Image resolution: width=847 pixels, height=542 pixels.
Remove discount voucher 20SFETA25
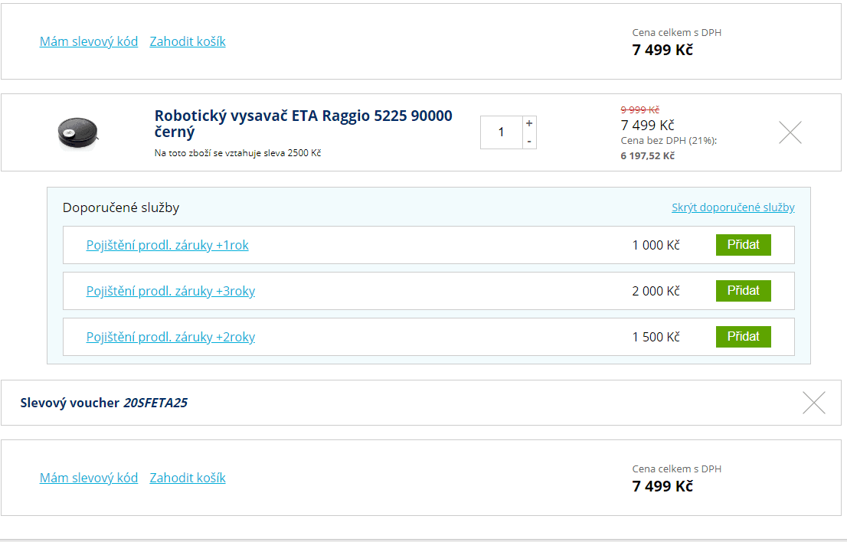814,403
